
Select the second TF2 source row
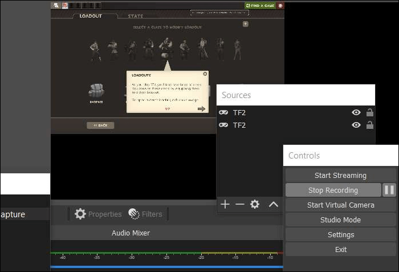(285, 125)
